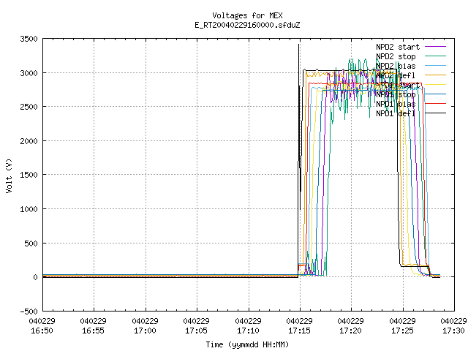Click the 0 y-axis tick label
Image resolution: width=468 pixels, height=351 pixels.
[36, 277]
